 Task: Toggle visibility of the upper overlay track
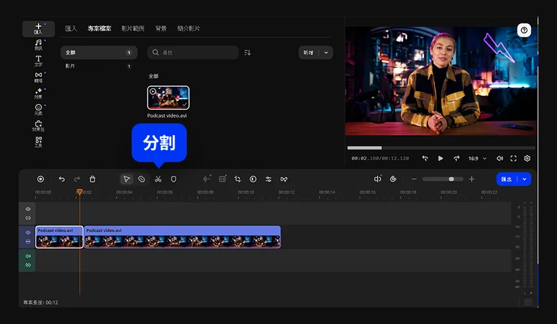28,209
